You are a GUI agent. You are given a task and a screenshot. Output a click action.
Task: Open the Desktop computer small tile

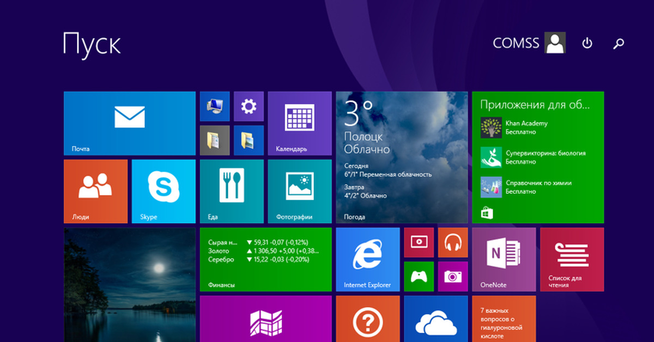point(215,106)
